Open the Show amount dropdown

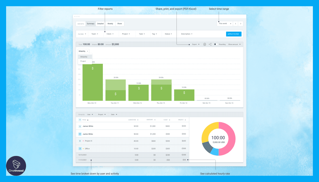click(233, 44)
